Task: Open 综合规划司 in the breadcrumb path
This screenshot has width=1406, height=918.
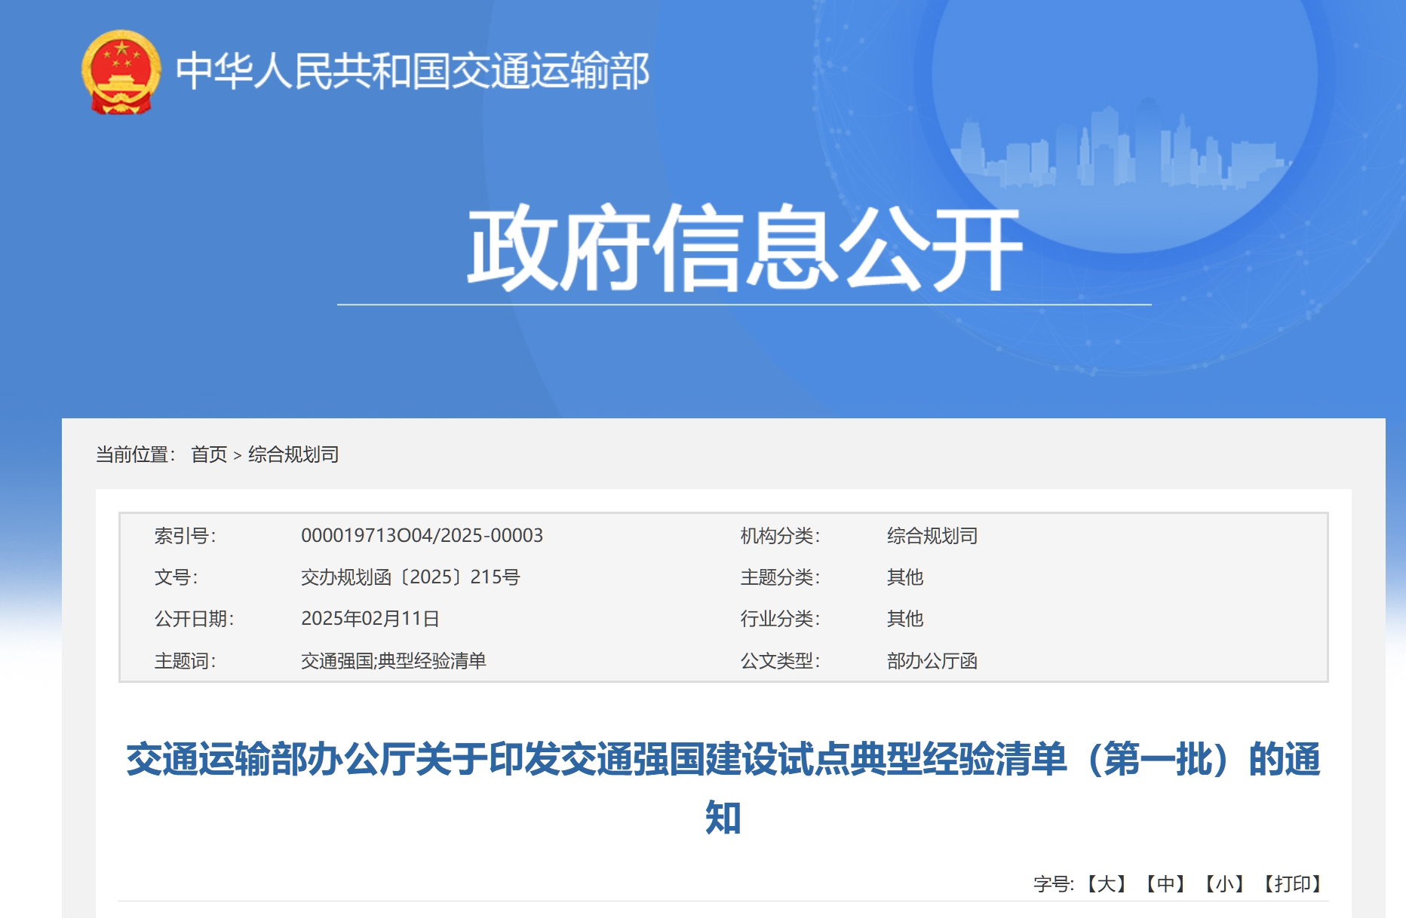Action: pos(293,454)
